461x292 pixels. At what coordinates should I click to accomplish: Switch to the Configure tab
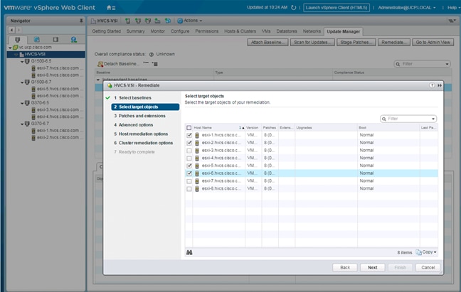click(180, 31)
